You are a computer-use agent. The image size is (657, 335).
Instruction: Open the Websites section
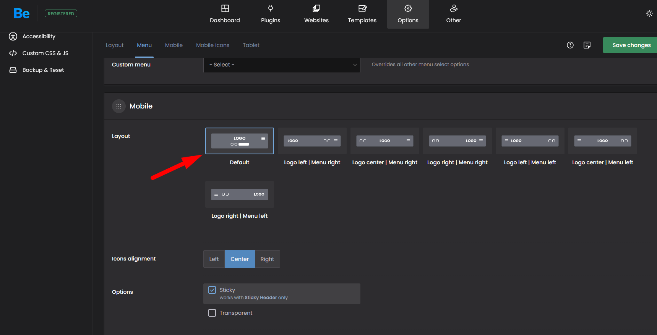tap(316, 14)
